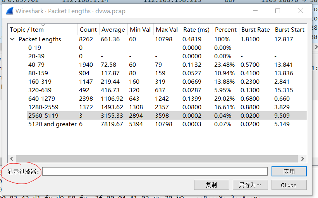Image resolution: width=318 pixels, height=198 pixels.
Task: Click the horizontal scrollbar thumb
Action: coord(157,159)
